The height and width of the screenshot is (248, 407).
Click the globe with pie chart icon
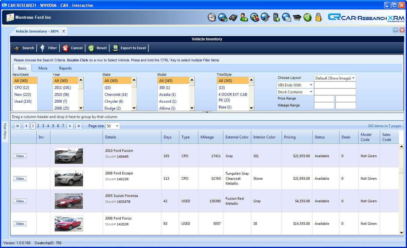coord(222,17)
